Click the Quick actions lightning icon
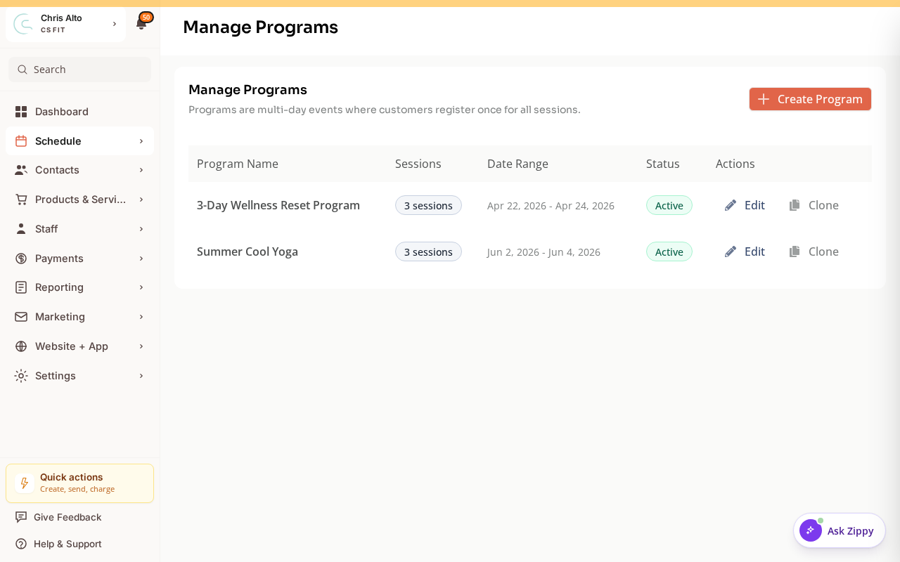900x562 pixels. [25, 483]
